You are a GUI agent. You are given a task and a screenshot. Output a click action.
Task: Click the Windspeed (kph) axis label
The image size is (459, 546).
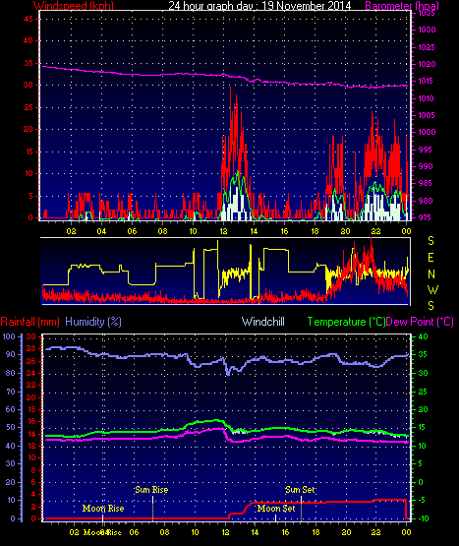74,5
